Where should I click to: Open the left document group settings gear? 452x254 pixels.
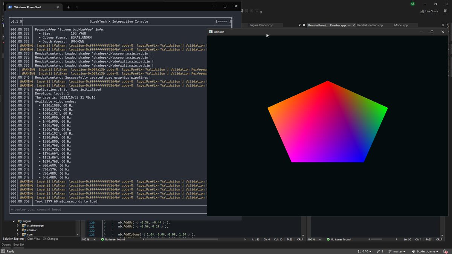[x=304, y=25]
